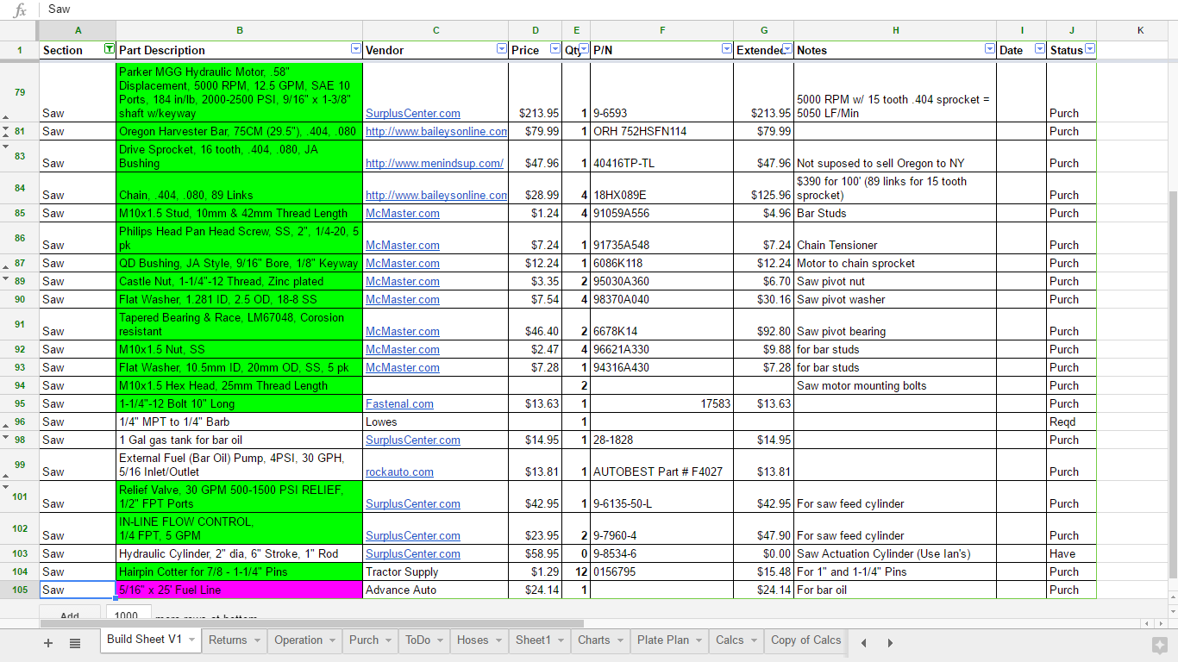Select magenta 5/16" x 25' Fuel Line cell
Screen dimensions: 1178x662
point(239,590)
